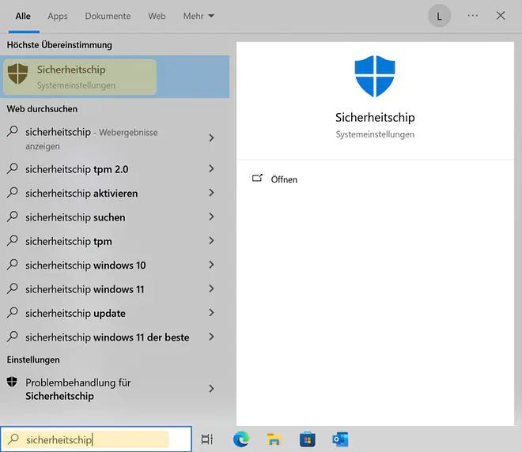Click the blue shield icon in preview pane
The height and width of the screenshot is (452, 522).
(375, 76)
